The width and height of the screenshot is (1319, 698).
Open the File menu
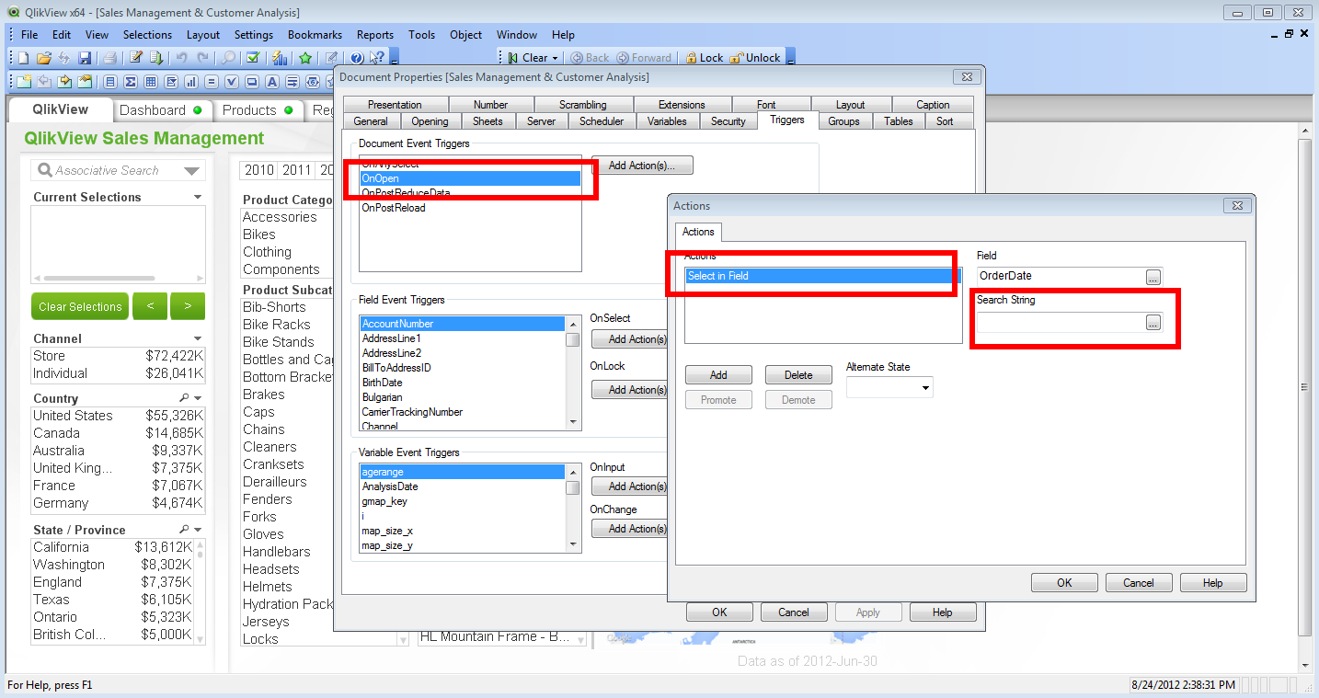(29, 35)
